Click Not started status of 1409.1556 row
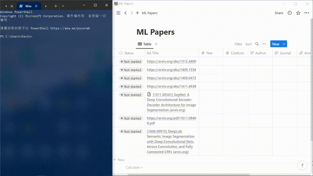Screen dimensions: 313x176 point(131,70)
